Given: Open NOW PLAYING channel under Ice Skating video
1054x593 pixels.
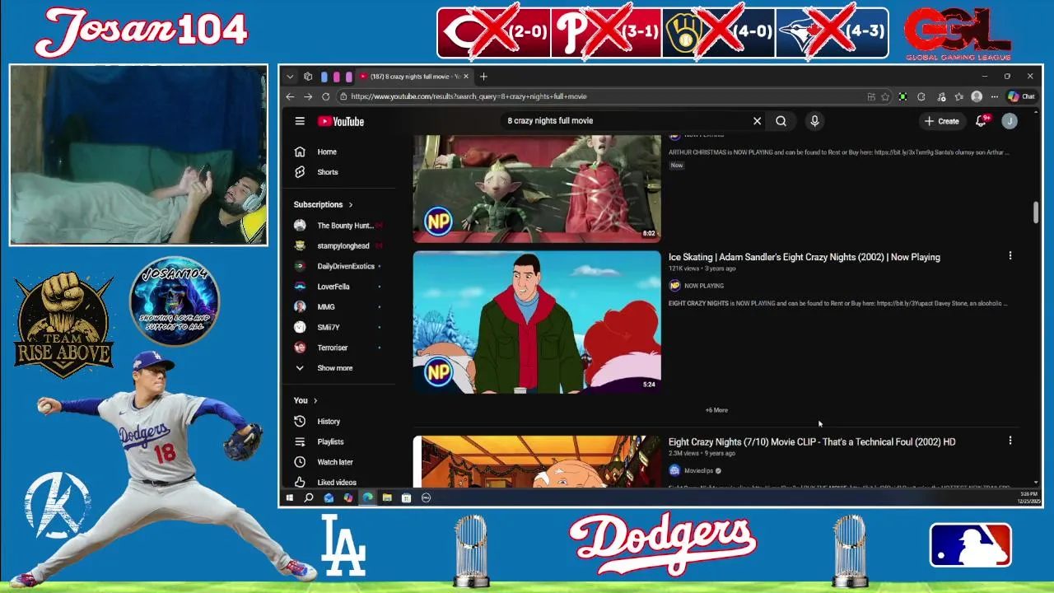Looking at the screenshot, I should tap(703, 286).
